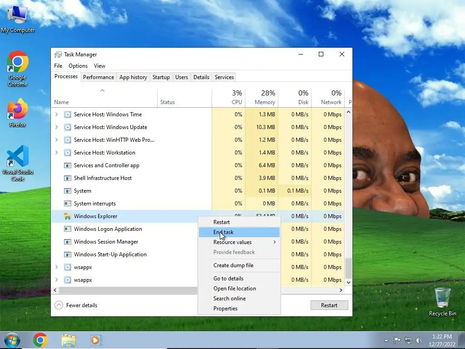465x349 pixels.
Task: Open the Options menu in Task Manager
Action: click(x=78, y=66)
